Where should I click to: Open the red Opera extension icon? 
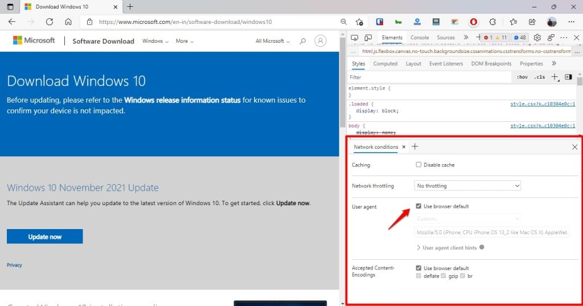point(473,22)
